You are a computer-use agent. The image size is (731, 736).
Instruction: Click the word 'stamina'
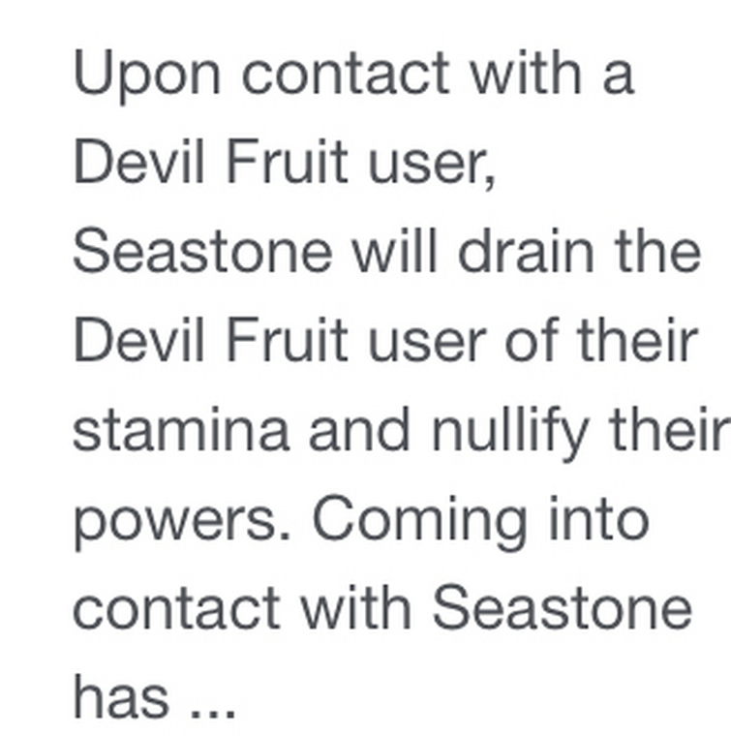(180, 429)
